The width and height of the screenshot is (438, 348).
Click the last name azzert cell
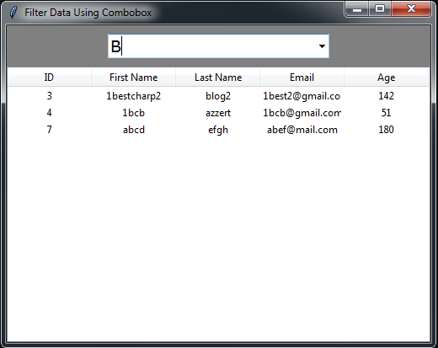coord(218,113)
